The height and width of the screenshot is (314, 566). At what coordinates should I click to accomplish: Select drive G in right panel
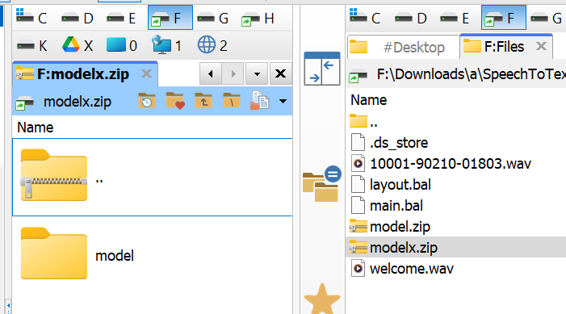[547, 18]
